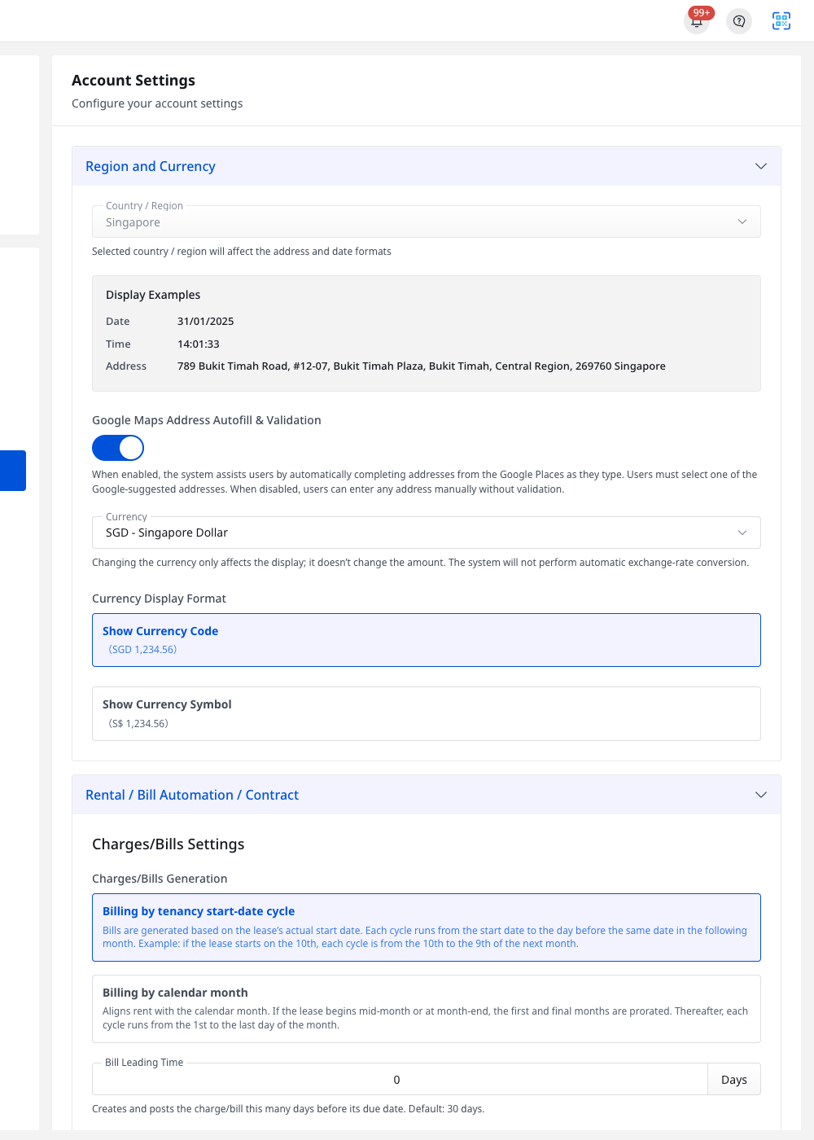
Task: Click the Charges/Bills Settings heading
Action: (x=168, y=844)
